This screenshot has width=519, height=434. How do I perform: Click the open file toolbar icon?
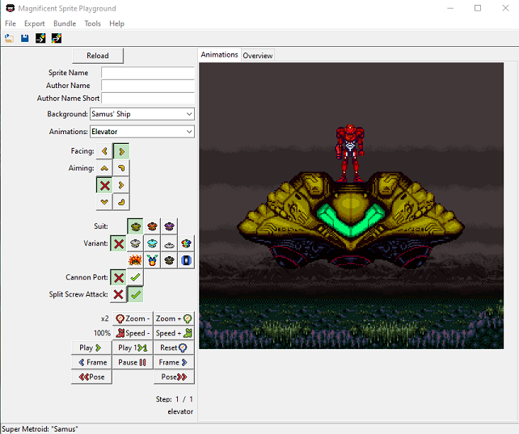point(9,38)
